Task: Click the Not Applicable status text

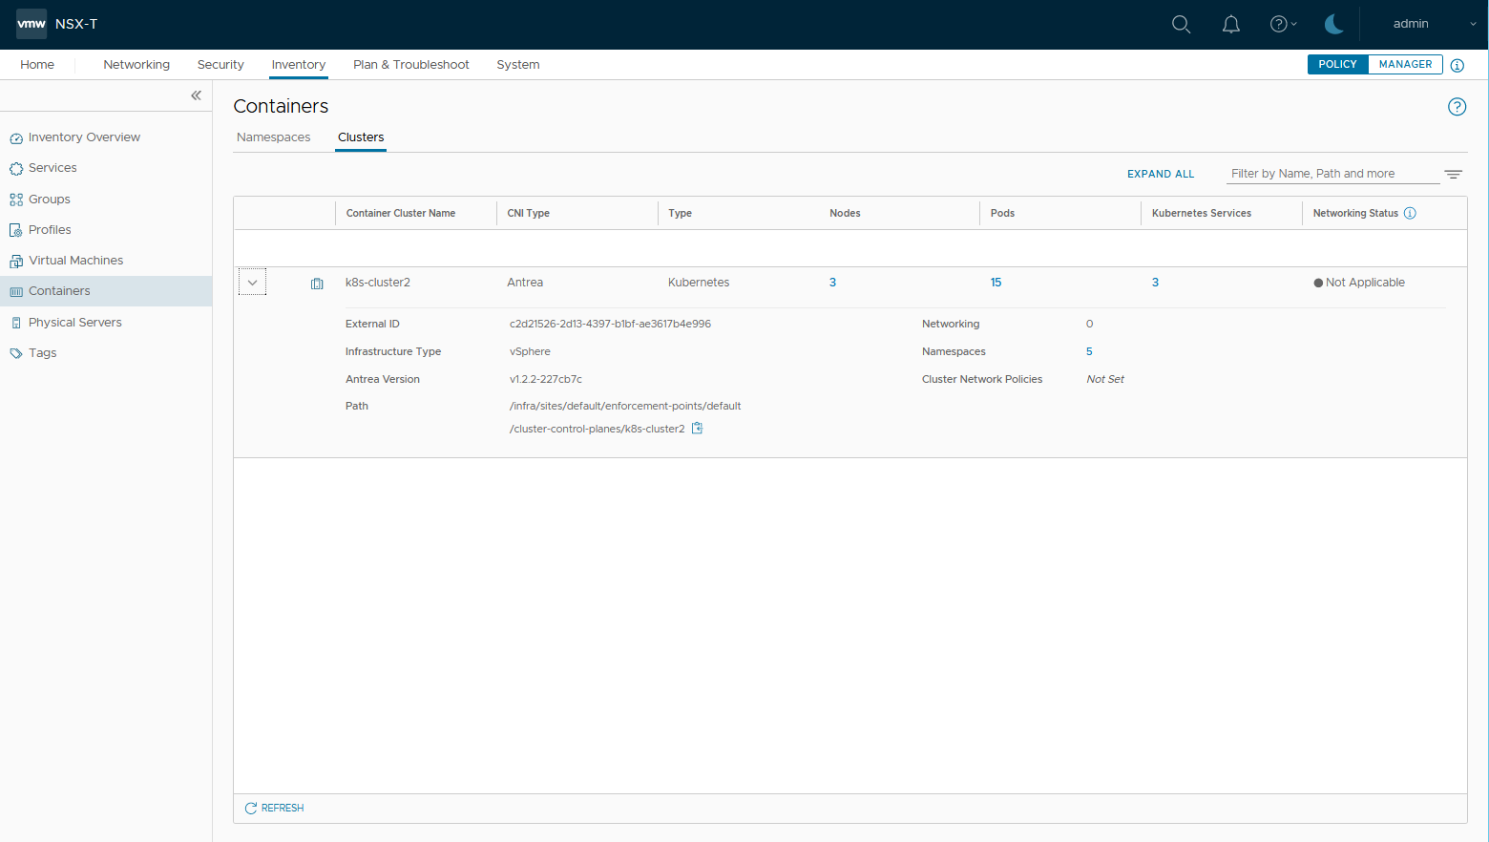Action: [1365, 283]
